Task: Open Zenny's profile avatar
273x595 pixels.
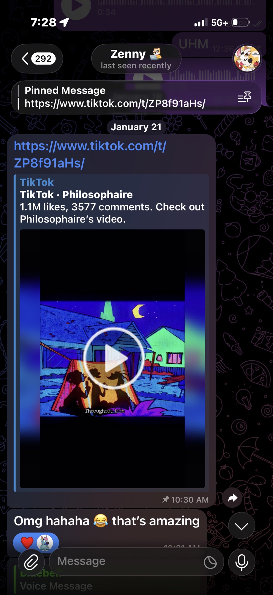Action: pos(247,59)
